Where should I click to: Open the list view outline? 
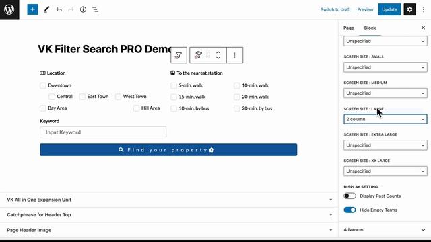tap(95, 9)
